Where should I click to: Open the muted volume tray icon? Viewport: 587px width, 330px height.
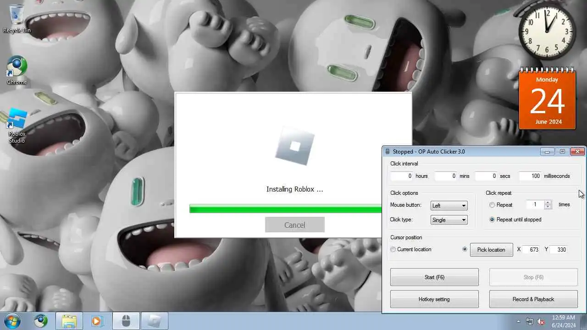click(541, 321)
